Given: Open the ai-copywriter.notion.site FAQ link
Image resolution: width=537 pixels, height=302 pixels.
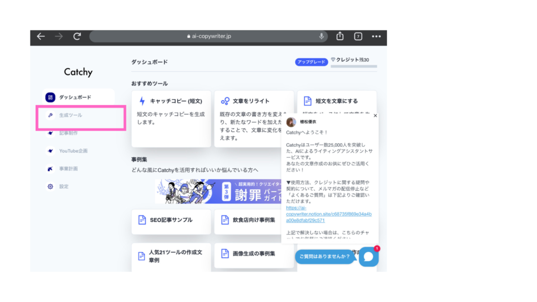Looking at the screenshot, I should tap(329, 214).
